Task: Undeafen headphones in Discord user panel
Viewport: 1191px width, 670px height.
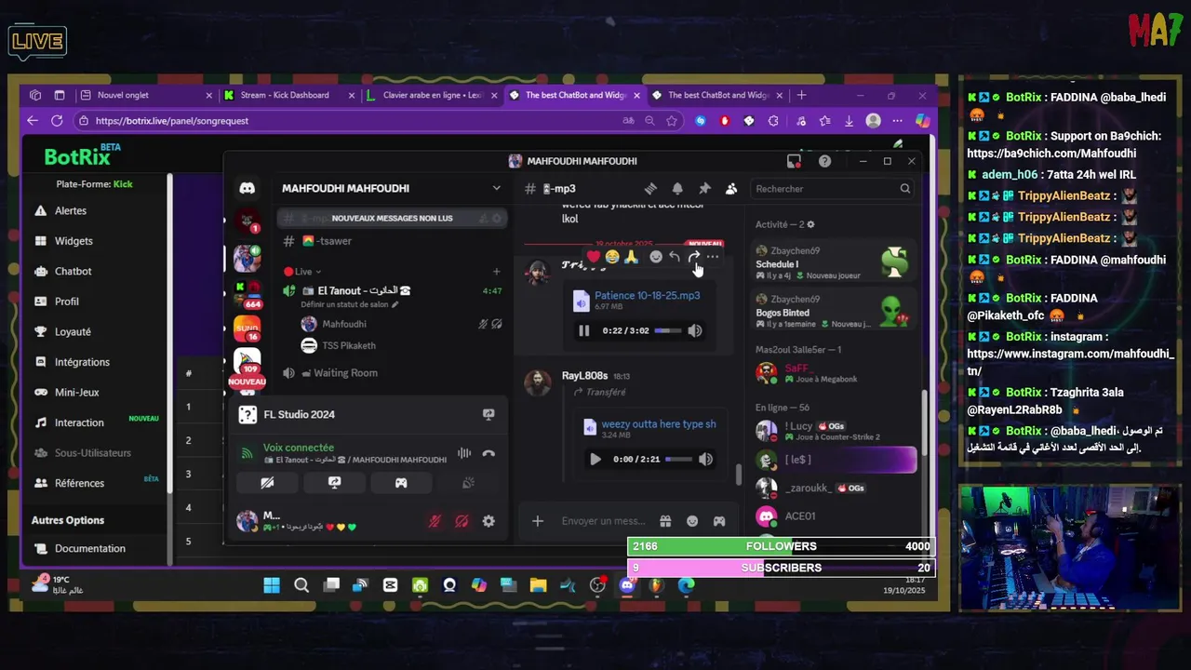Action: 462,522
